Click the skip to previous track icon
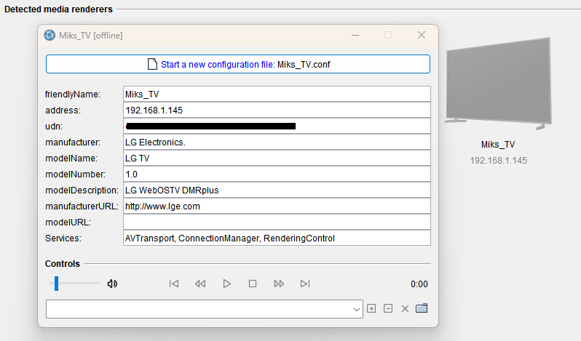Screen dimensions: 581x341 (x=174, y=284)
